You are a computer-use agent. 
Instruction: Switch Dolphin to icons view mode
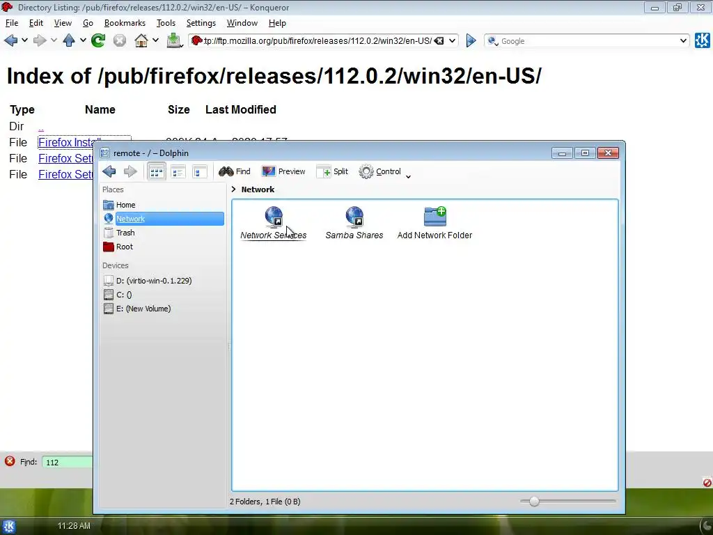tap(157, 172)
